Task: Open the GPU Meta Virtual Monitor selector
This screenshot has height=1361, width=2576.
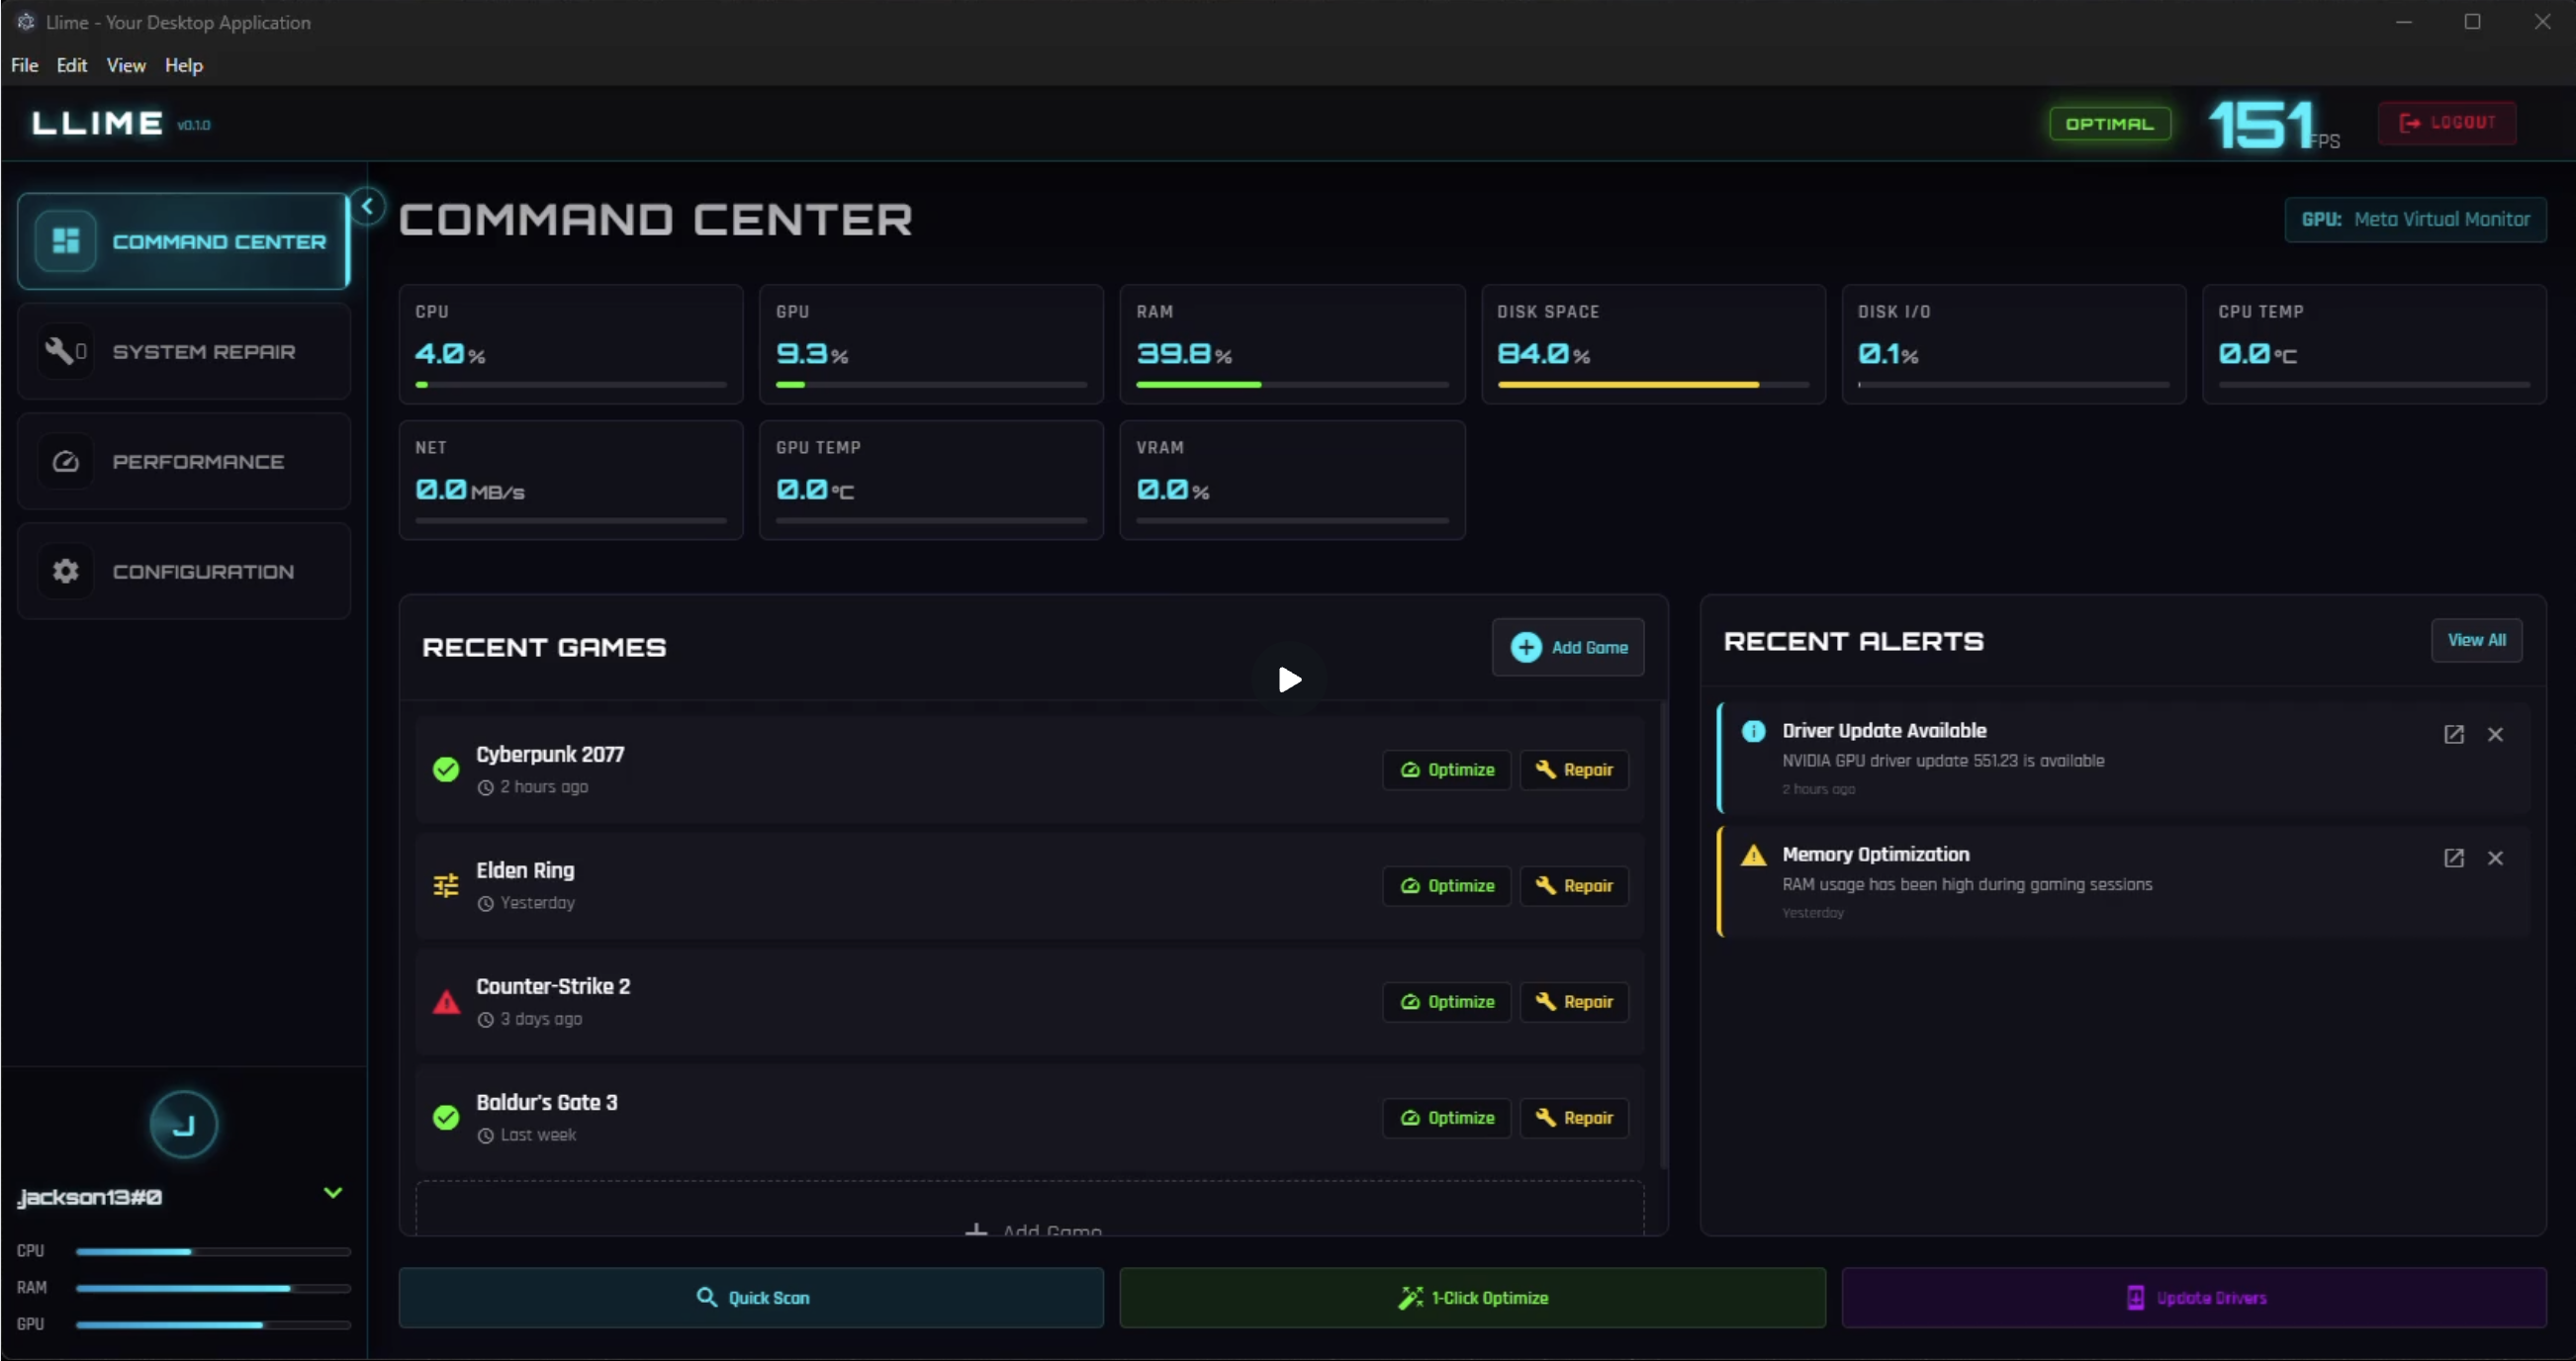Action: point(2415,219)
